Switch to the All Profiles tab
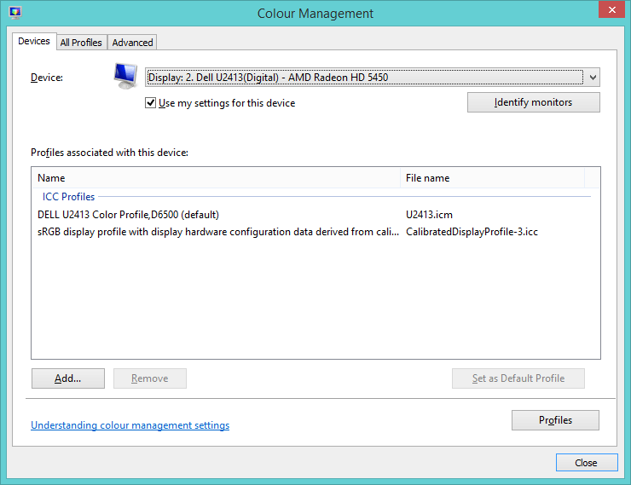Viewport: 631px width, 485px height. click(x=81, y=43)
